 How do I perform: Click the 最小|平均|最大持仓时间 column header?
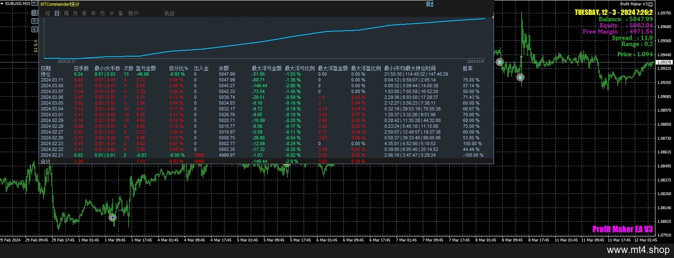point(410,68)
